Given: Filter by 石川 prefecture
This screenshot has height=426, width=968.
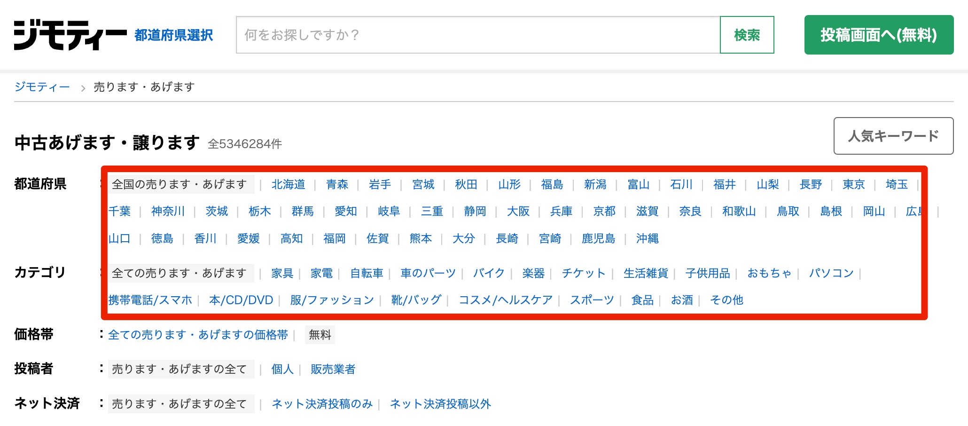Looking at the screenshot, I should (681, 184).
